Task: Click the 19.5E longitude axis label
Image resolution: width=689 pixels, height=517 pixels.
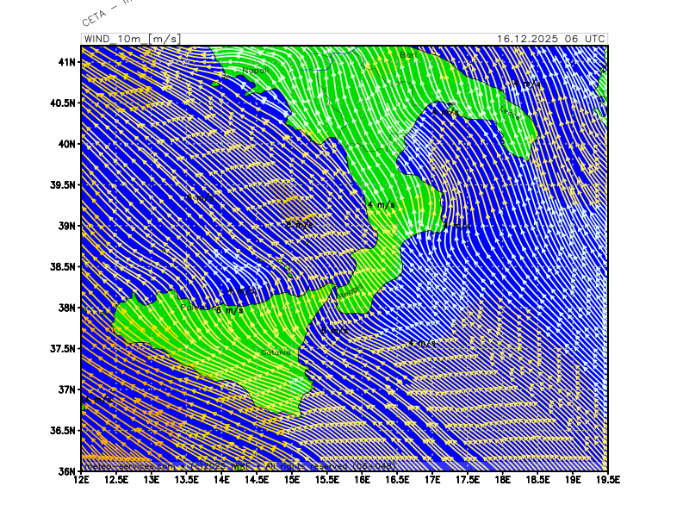Action: (607, 480)
